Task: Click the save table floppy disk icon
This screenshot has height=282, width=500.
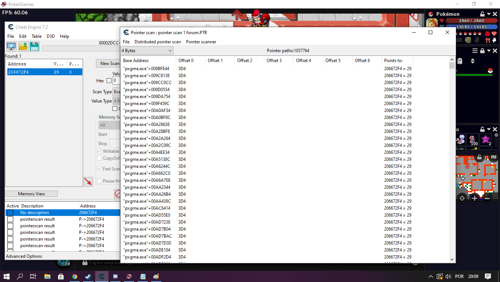Action: (35, 47)
